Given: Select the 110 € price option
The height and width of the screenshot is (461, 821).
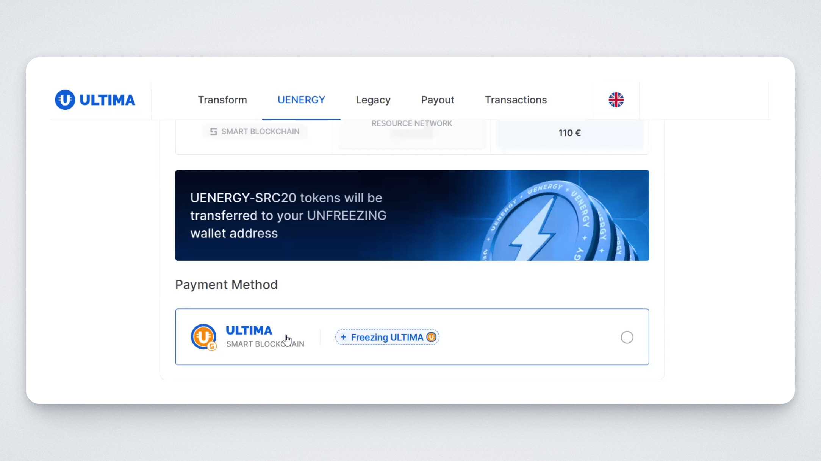Looking at the screenshot, I should point(569,133).
